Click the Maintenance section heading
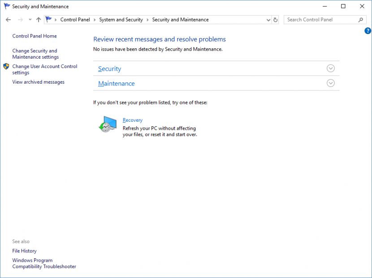372x278 pixels. pyautogui.click(x=116, y=83)
